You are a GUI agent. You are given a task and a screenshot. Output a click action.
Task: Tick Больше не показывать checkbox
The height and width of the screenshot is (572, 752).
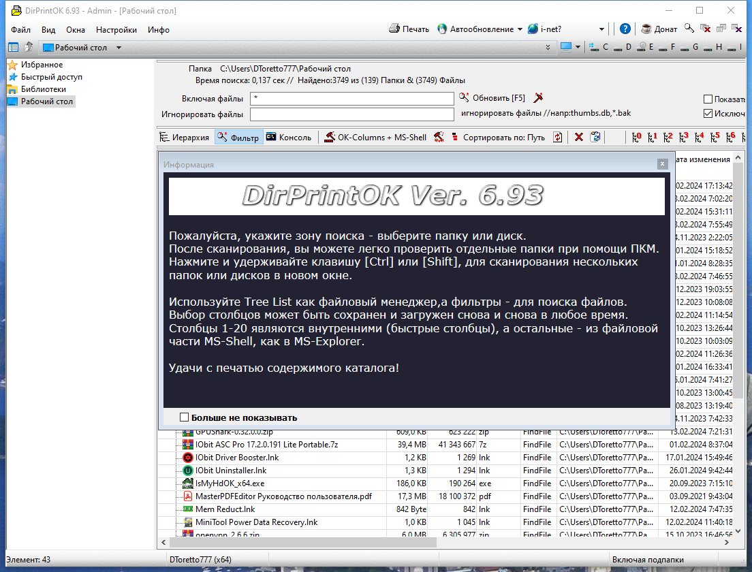click(x=184, y=417)
